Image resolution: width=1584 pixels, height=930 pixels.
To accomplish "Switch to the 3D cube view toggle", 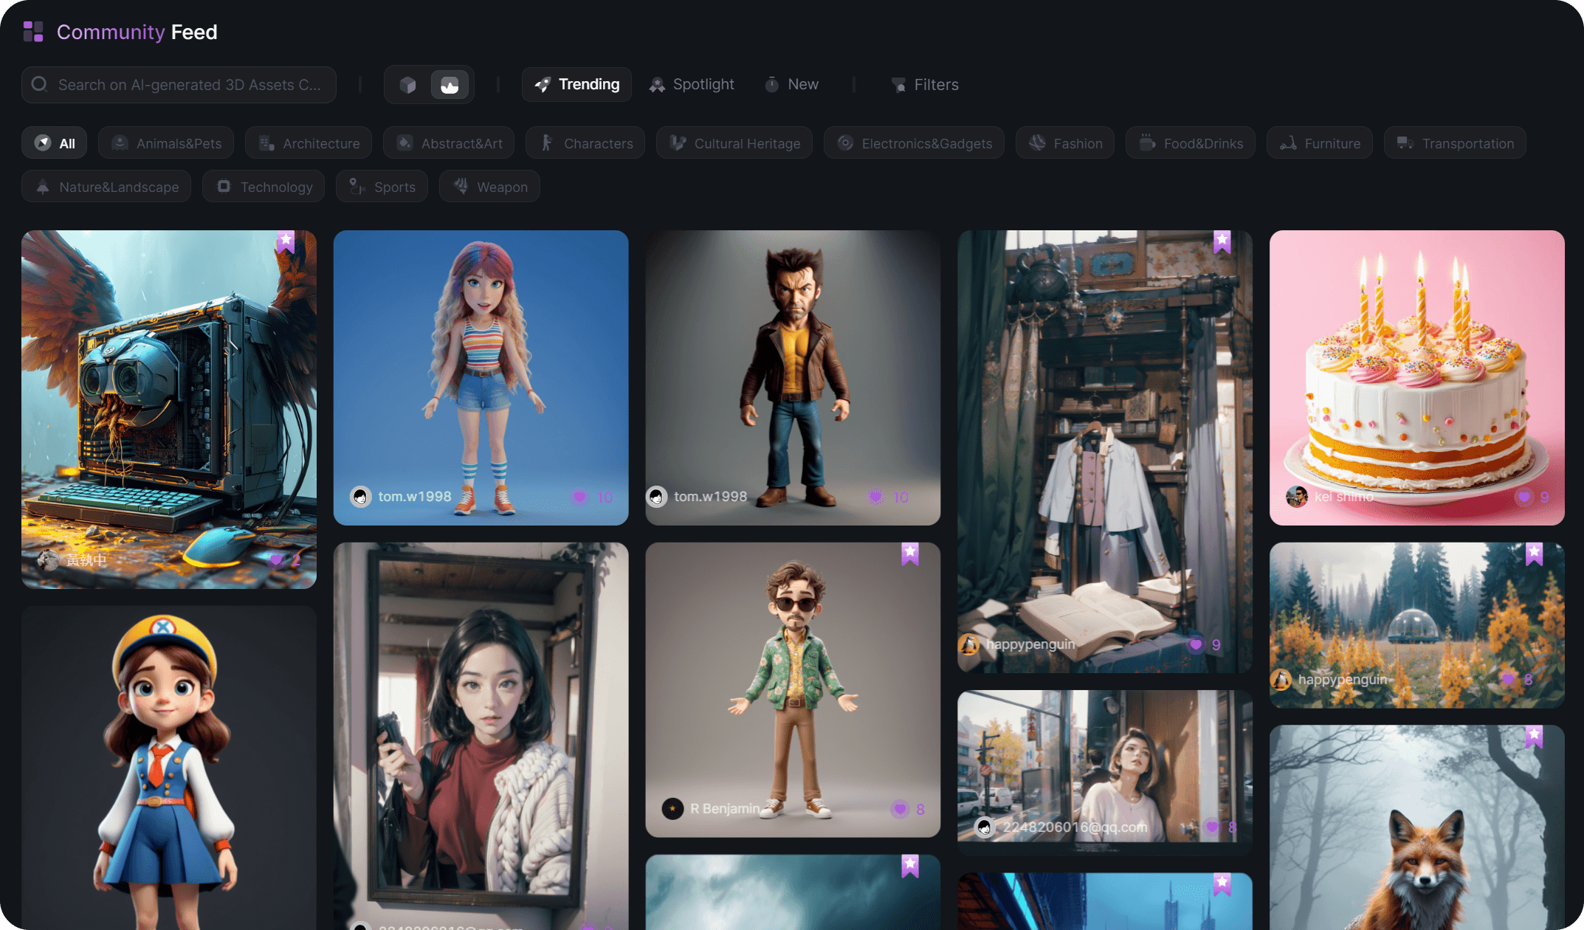I will [x=407, y=85].
